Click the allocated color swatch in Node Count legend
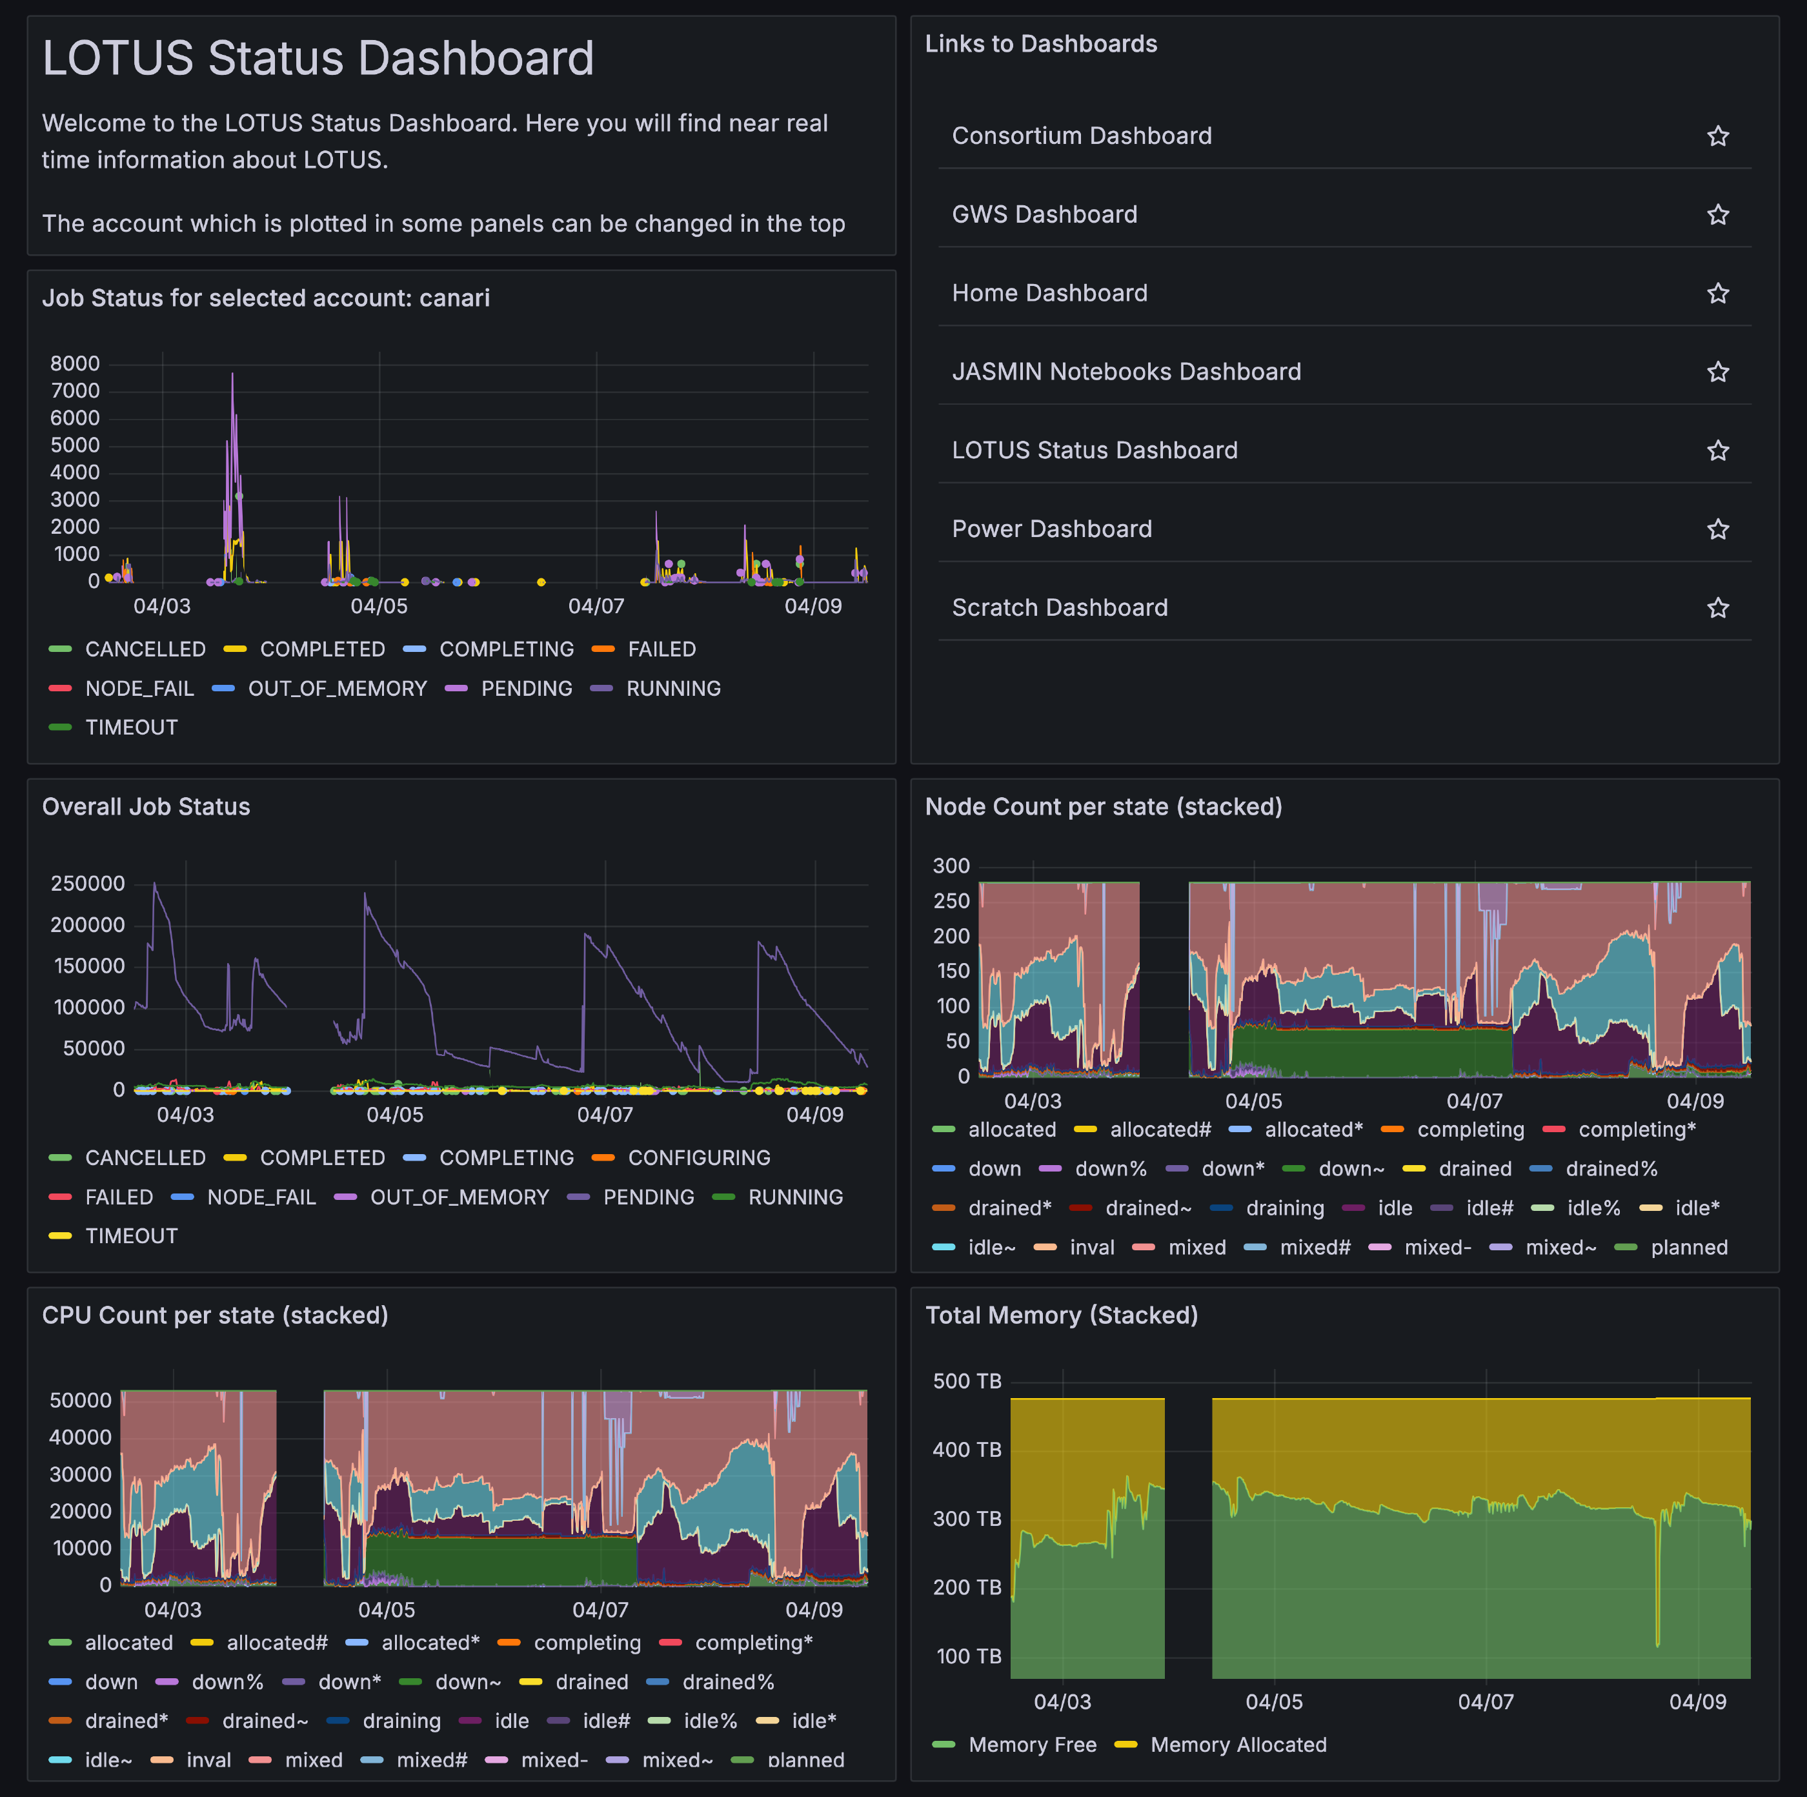1807x1797 pixels. point(944,1130)
